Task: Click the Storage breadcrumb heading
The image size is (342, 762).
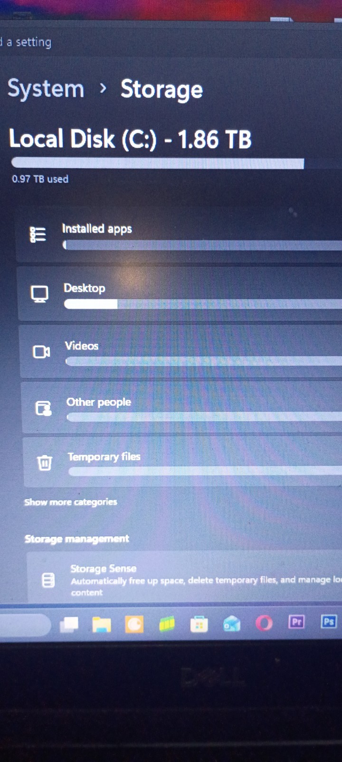Action: 161,90
